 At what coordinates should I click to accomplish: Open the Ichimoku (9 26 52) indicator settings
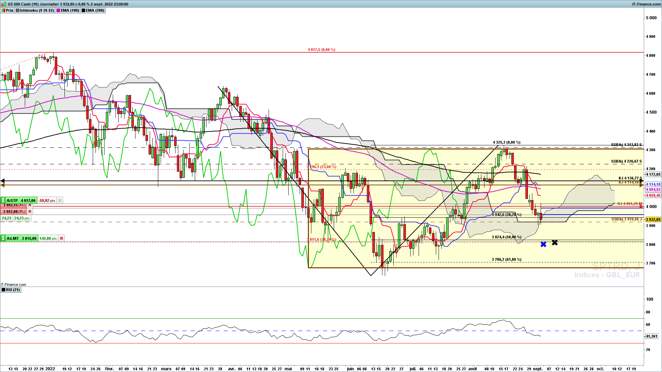click(x=35, y=10)
